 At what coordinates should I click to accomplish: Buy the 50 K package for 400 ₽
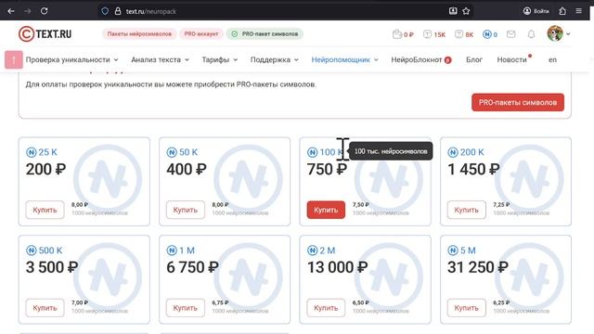click(x=186, y=210)
